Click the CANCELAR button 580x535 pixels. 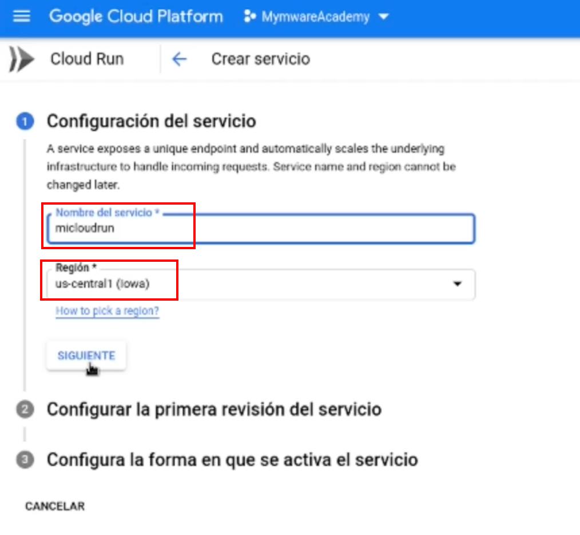point(55,506)
